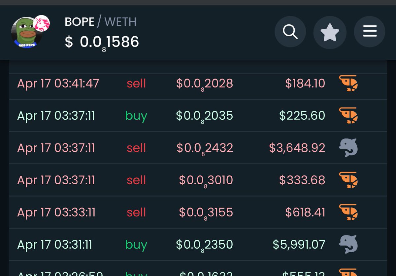Select timestamp Apr 17 03:33:11

[56, 212]
